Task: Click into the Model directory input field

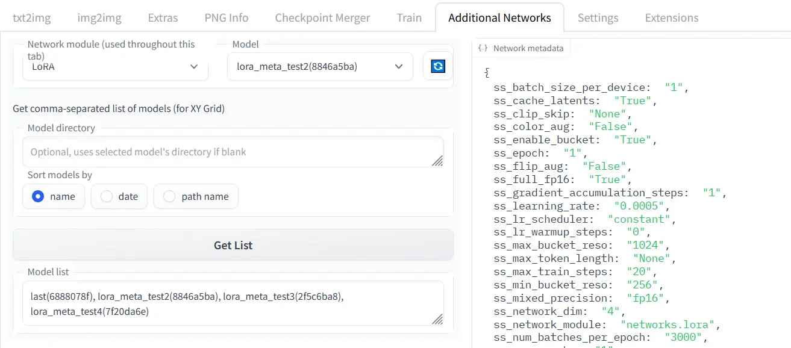Action: [233, 152]
